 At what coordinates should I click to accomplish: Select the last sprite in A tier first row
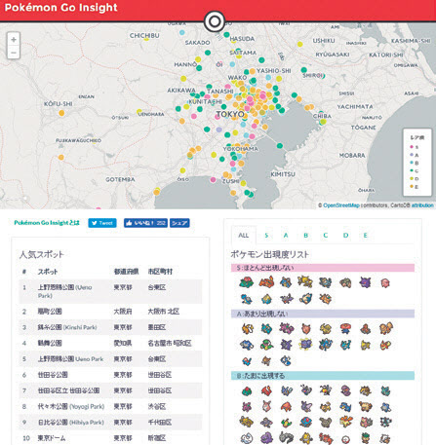pyautogui.click(x=386, y=328)
